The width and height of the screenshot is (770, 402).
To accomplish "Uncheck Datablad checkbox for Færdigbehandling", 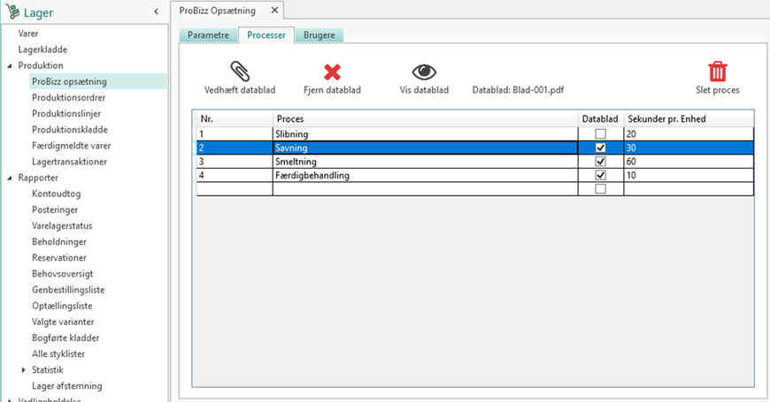I will click(x=601, y=176).
